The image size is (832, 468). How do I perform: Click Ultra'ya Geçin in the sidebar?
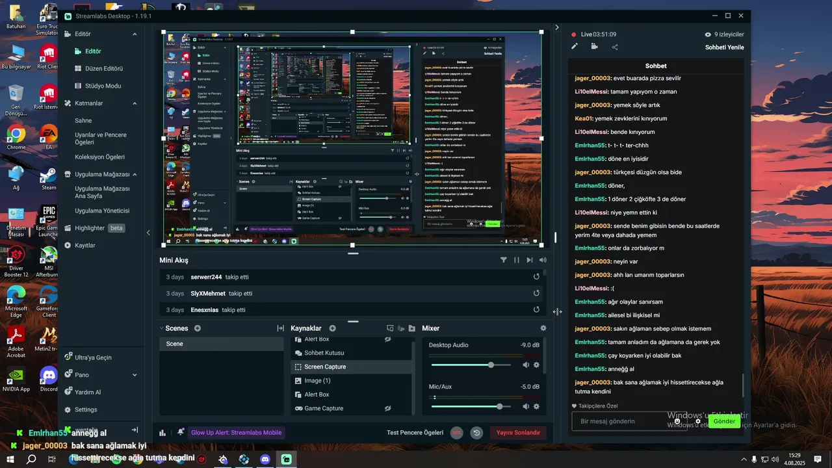(x=88, y=357)
